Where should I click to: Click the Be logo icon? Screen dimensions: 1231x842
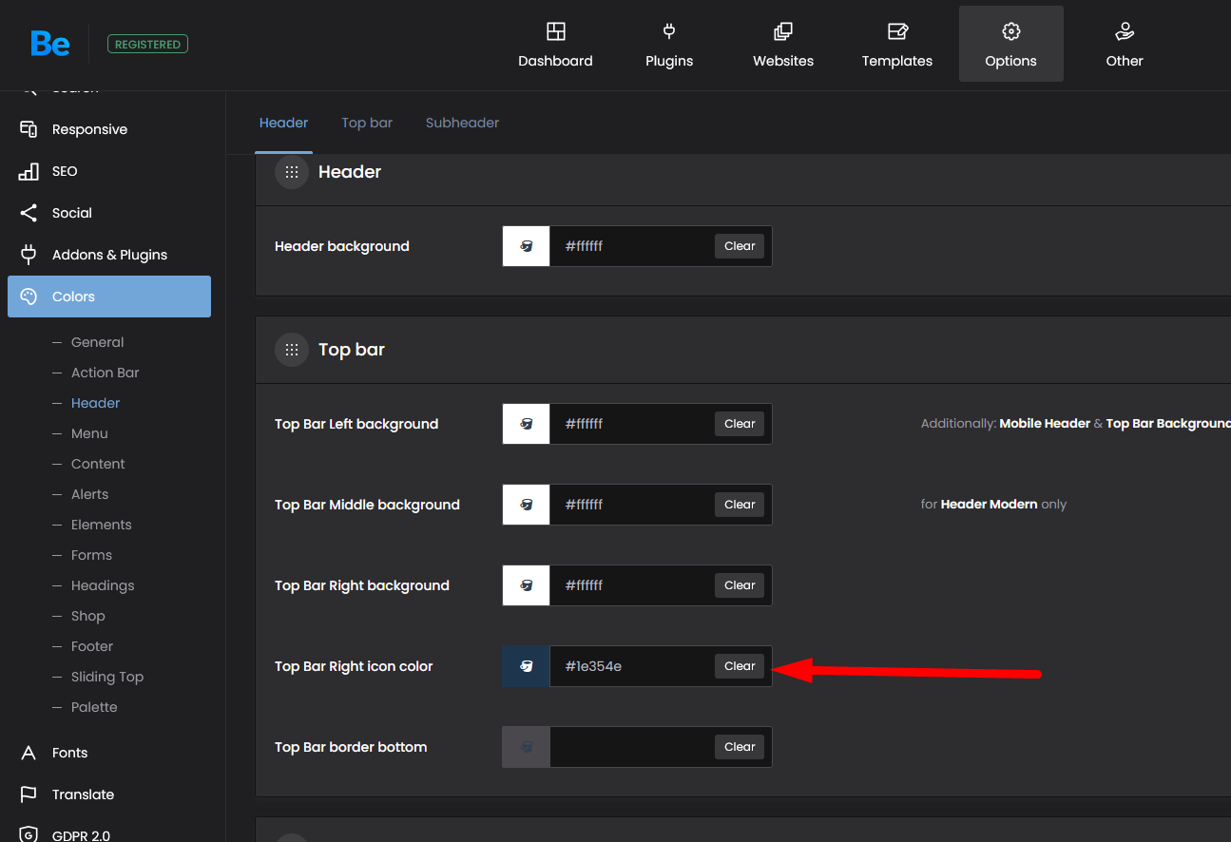pos(50,44)
